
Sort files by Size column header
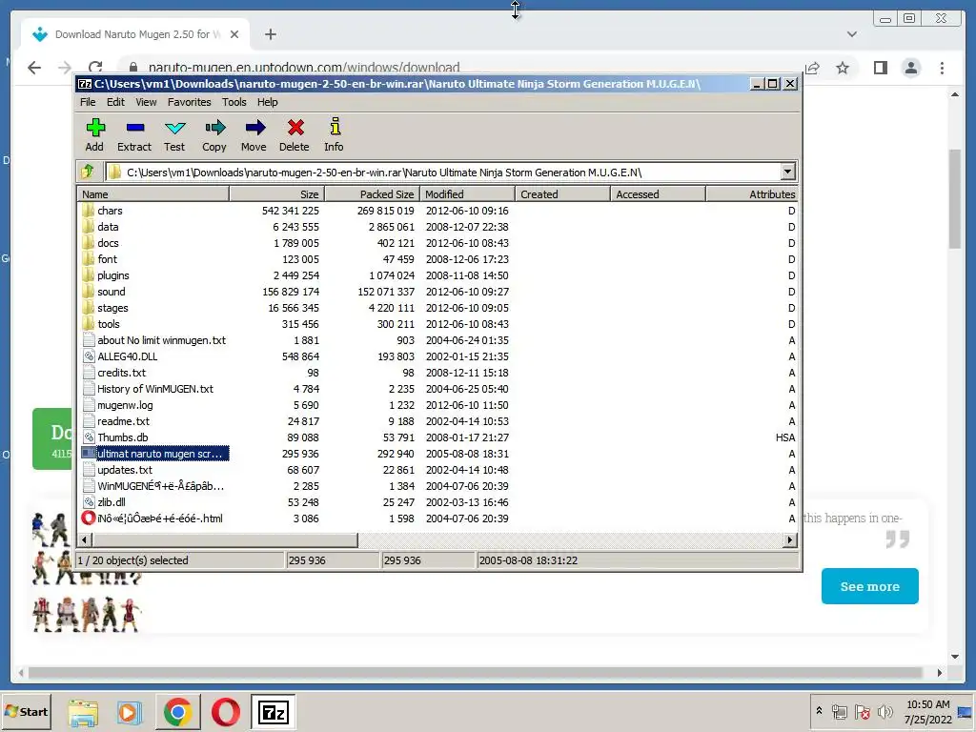pos(277,194)
